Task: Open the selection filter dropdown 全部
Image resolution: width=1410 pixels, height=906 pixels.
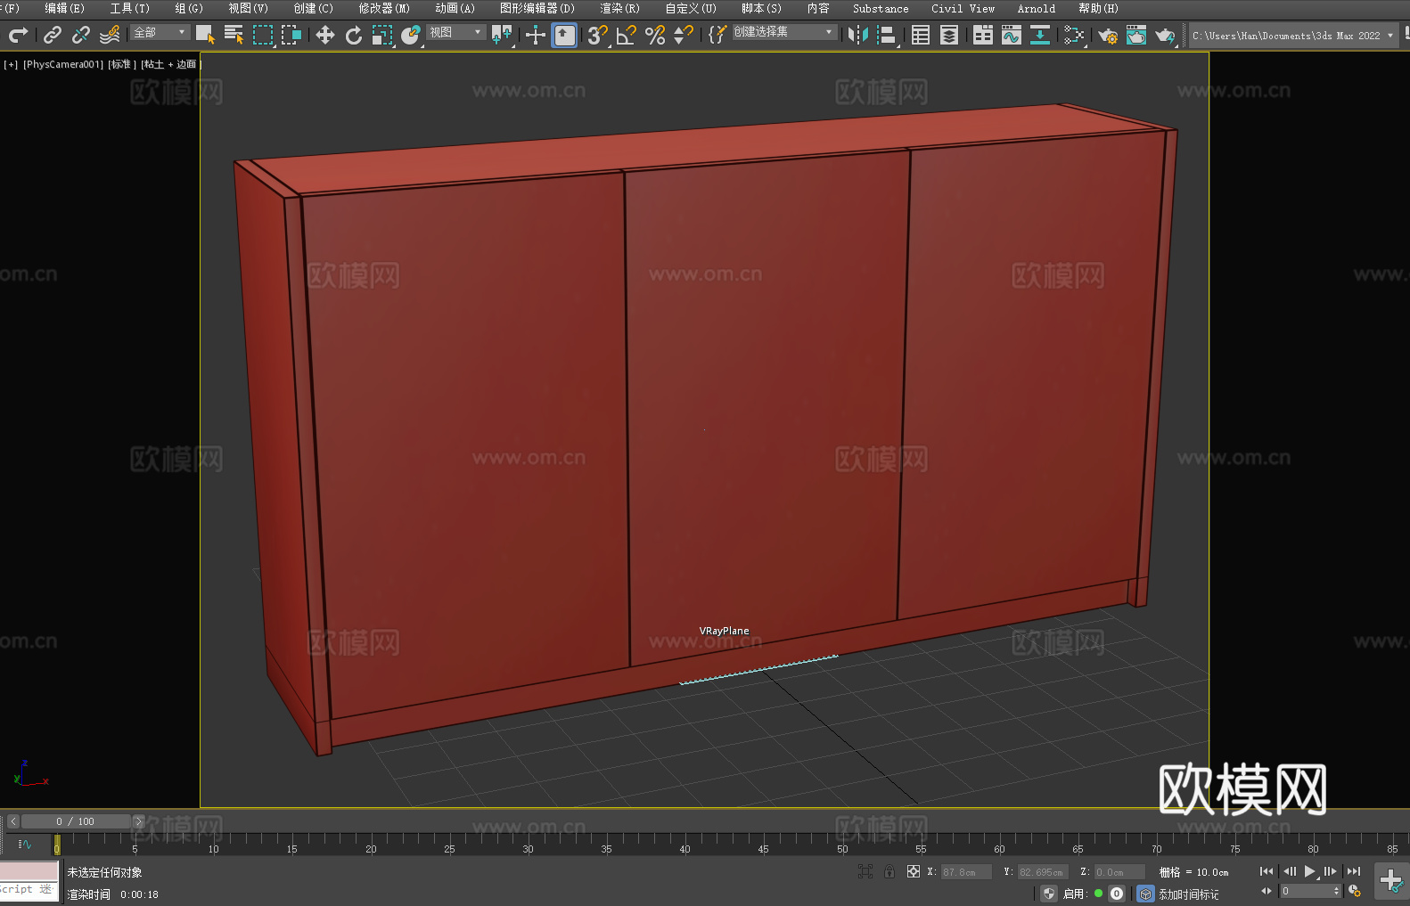Action: (160, 32)
